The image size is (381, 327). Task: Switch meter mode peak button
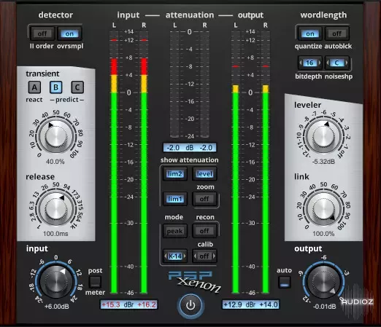[175, 231]
